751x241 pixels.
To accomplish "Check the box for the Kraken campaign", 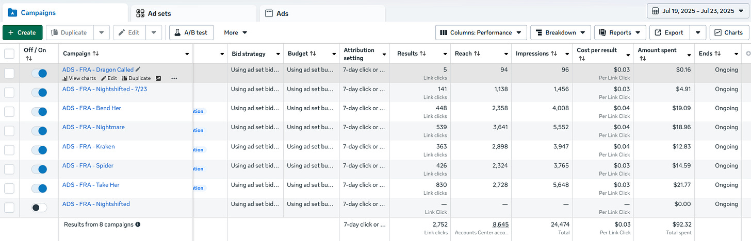I will click(x=9, y=150).
